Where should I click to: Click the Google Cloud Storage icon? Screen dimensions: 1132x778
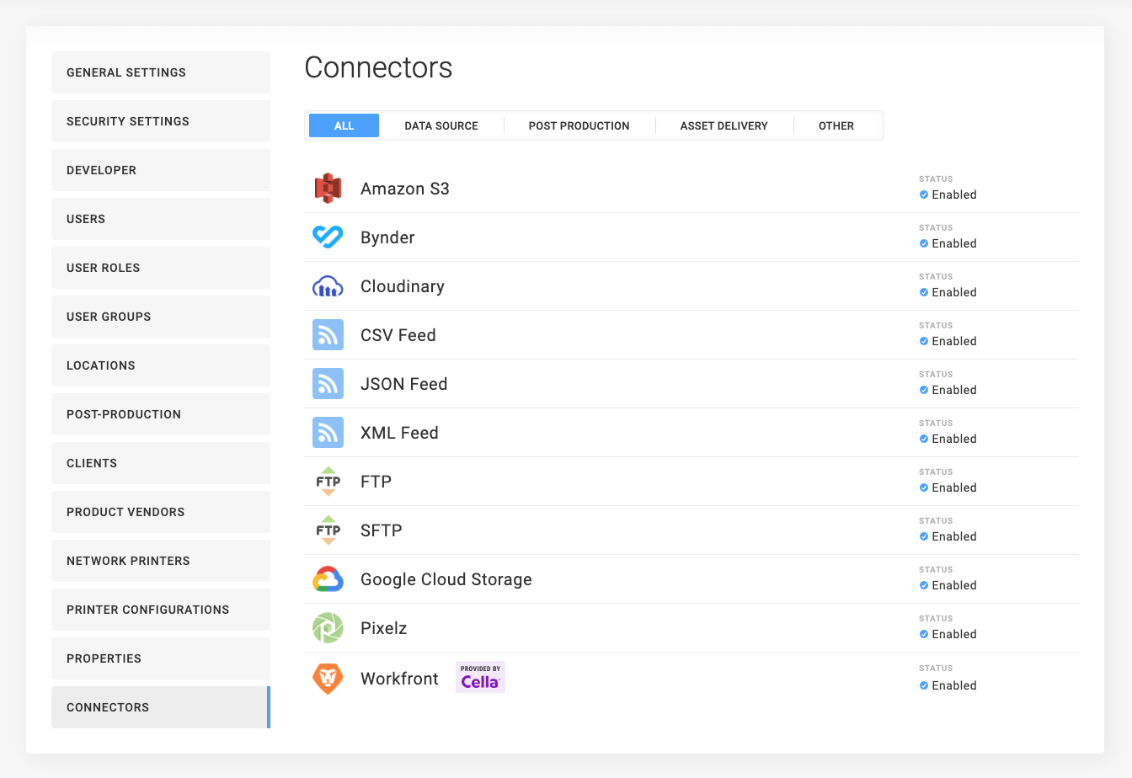point(328,579)
